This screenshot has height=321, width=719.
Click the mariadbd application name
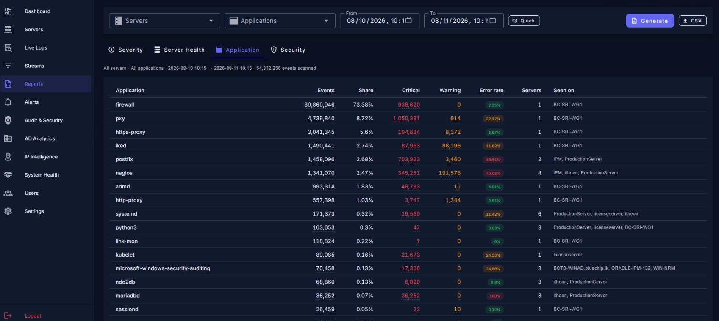128,296
